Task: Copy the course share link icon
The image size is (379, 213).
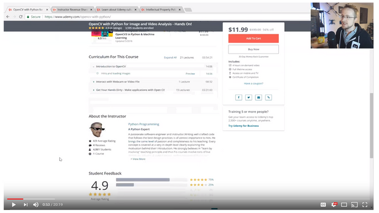Action: [x=268, y=97]
